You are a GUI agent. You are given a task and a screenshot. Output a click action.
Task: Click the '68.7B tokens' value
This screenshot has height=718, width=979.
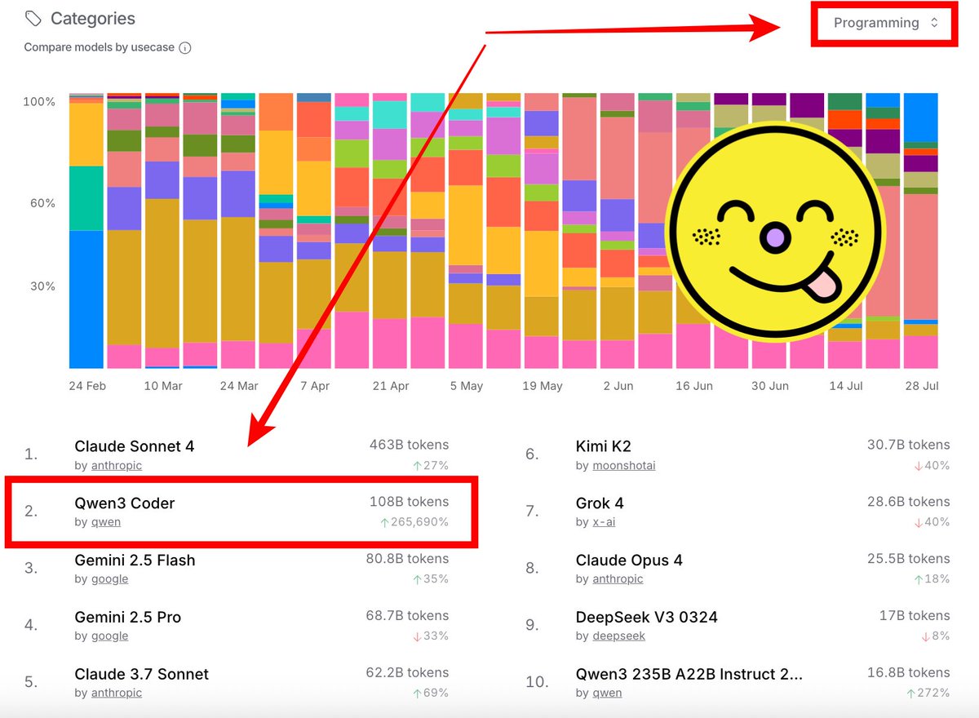[x=407, y=617]
